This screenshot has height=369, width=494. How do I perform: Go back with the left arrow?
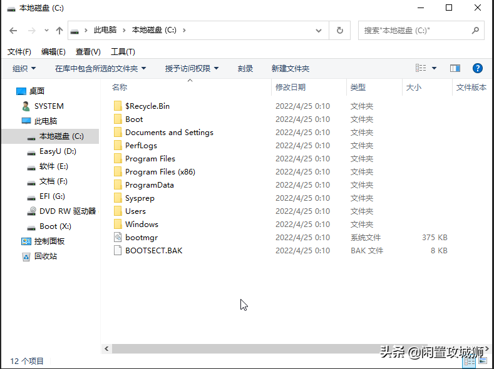13,31
